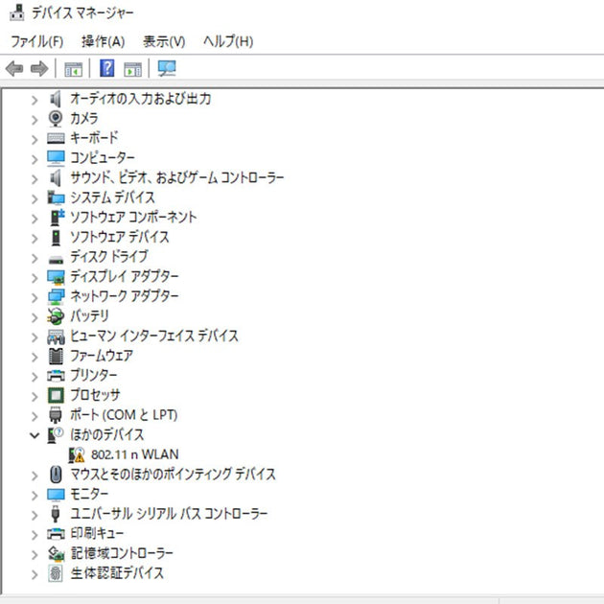Click the show/hide console tree icon
Image resolution: width=604 pixels, height=604 pixels.
[x=73, y=69]
